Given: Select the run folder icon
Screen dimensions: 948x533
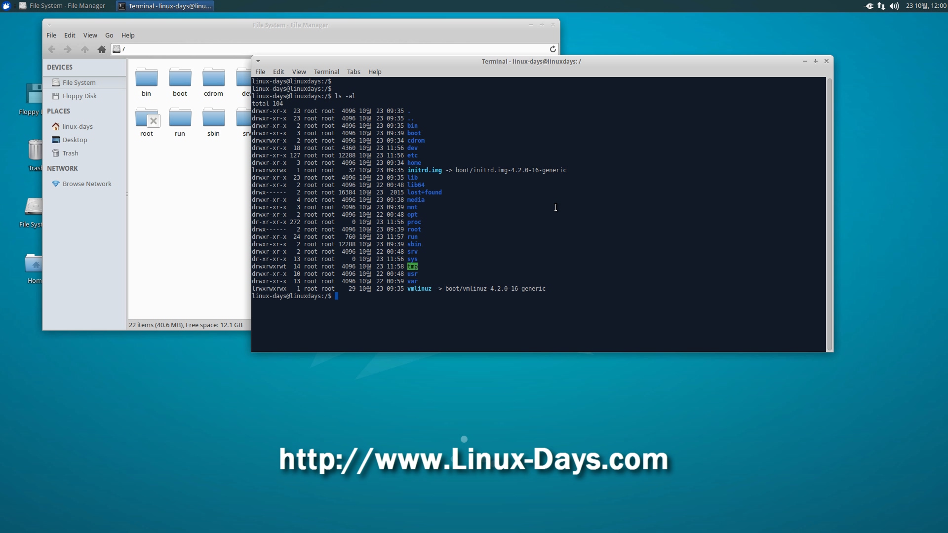Looking at the screenshot, I should pyautogui.click(x=180, y=117).
